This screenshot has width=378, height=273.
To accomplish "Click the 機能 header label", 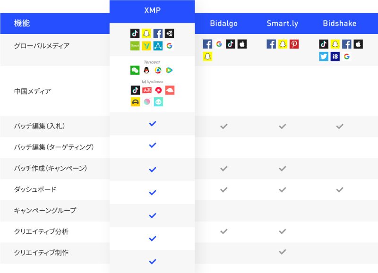I will click(x=22, y=23).
